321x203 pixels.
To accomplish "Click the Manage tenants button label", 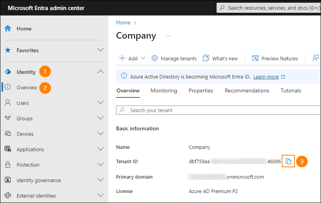I will click(x=179, y=58).
